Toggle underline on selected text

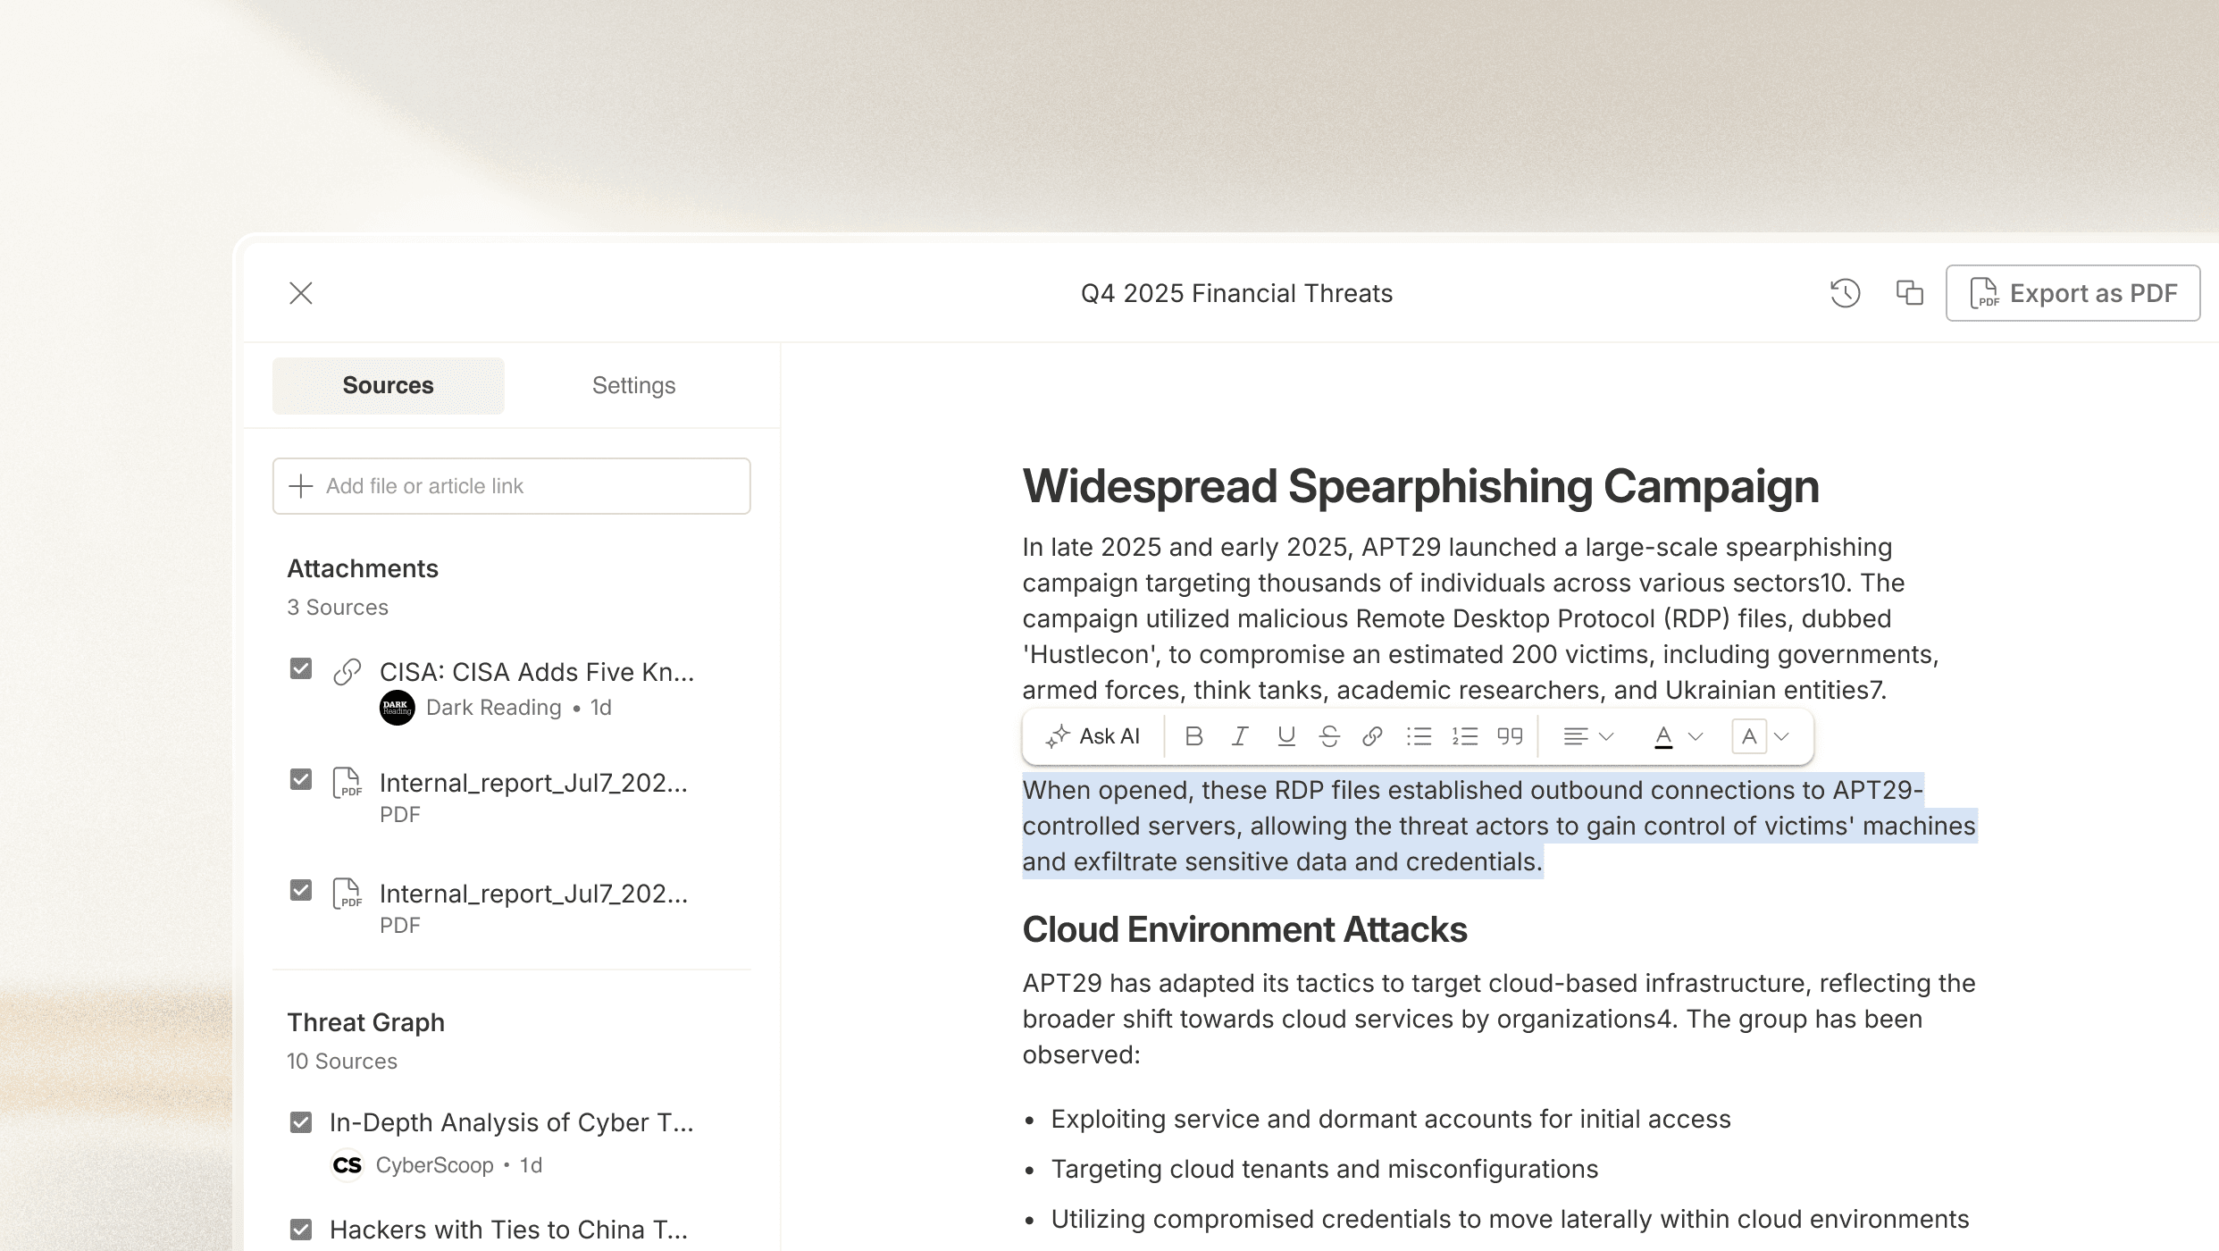[x=1286, y=736]
